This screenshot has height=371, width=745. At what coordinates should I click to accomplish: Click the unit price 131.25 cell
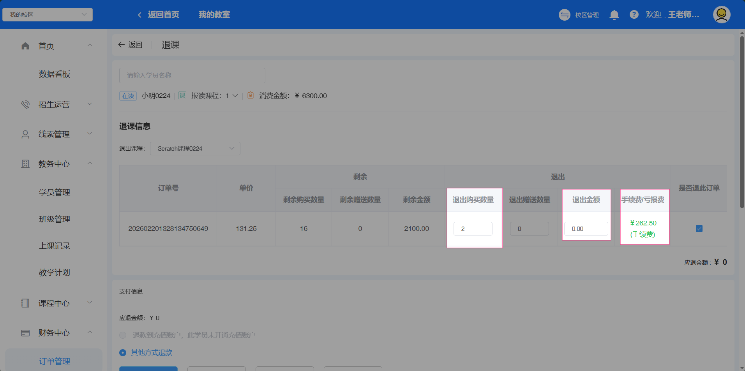246,229
